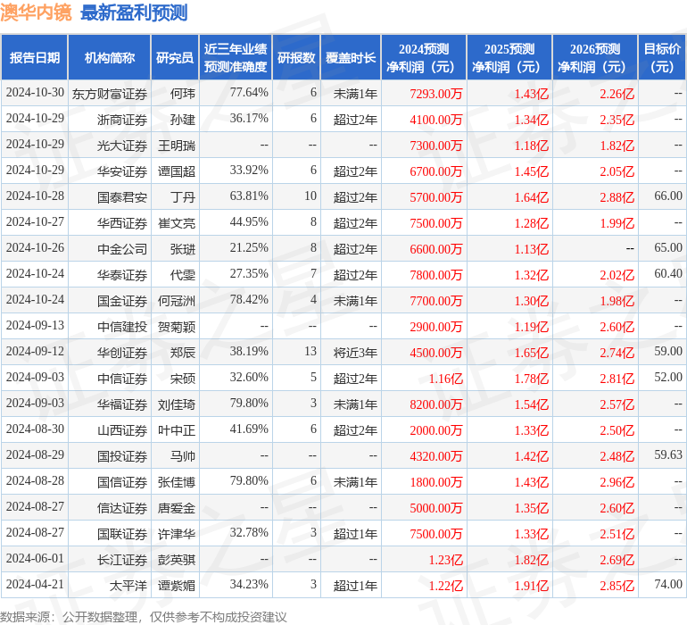The width and height of the screenshot is (687, 625).
Task: Click analyst name 彭英骐
Action: click(x=177, y=559)
